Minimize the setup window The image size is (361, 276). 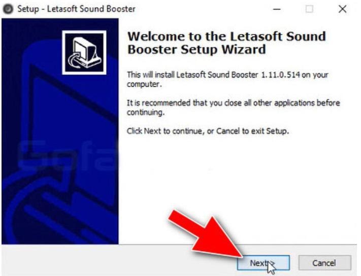[277, 9]
